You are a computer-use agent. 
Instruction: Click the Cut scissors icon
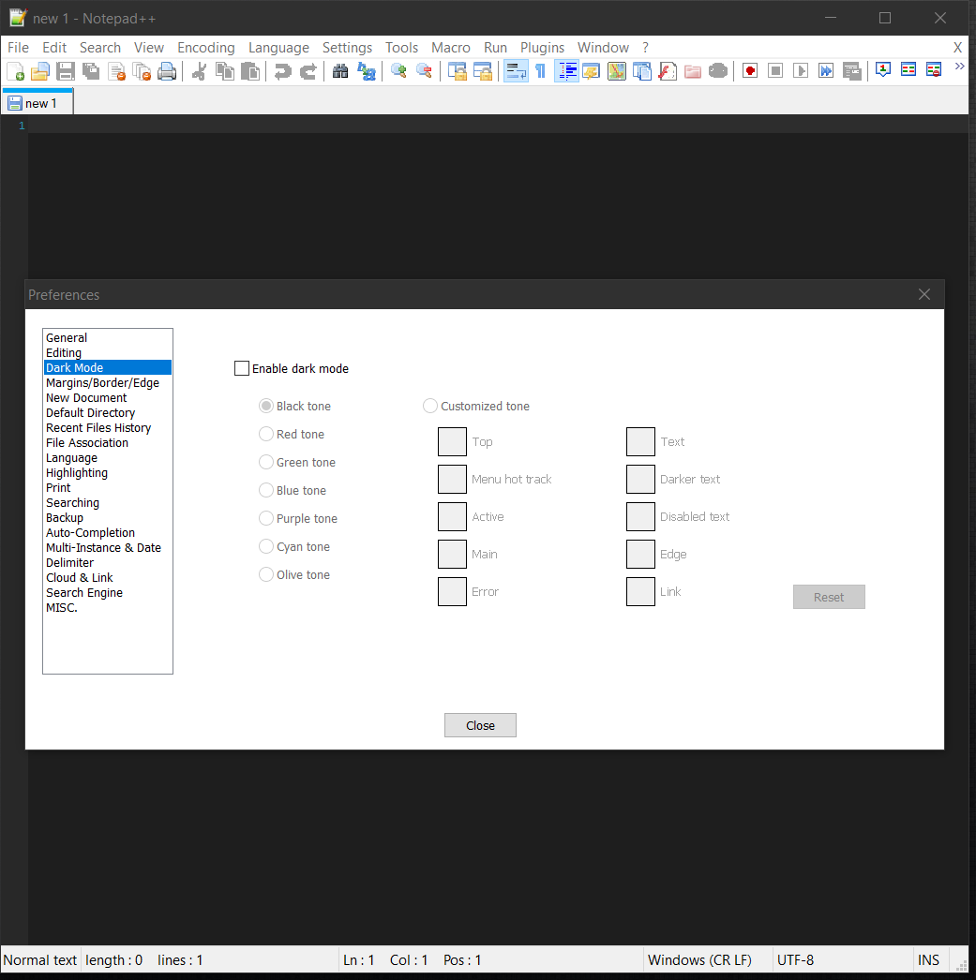199,71
